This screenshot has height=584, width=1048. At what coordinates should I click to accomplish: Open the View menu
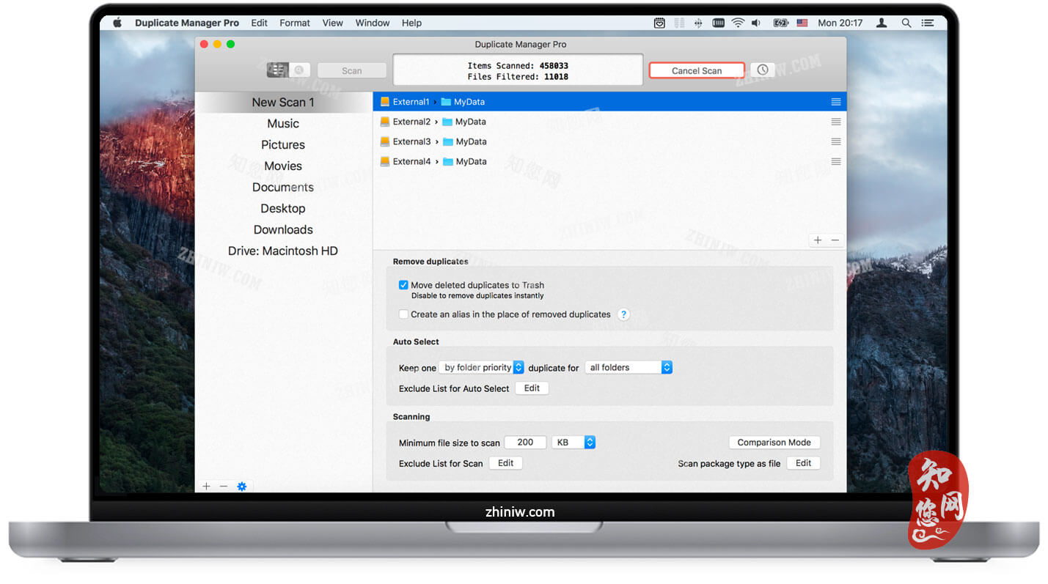pyautogui.click(x=332, y=23)
